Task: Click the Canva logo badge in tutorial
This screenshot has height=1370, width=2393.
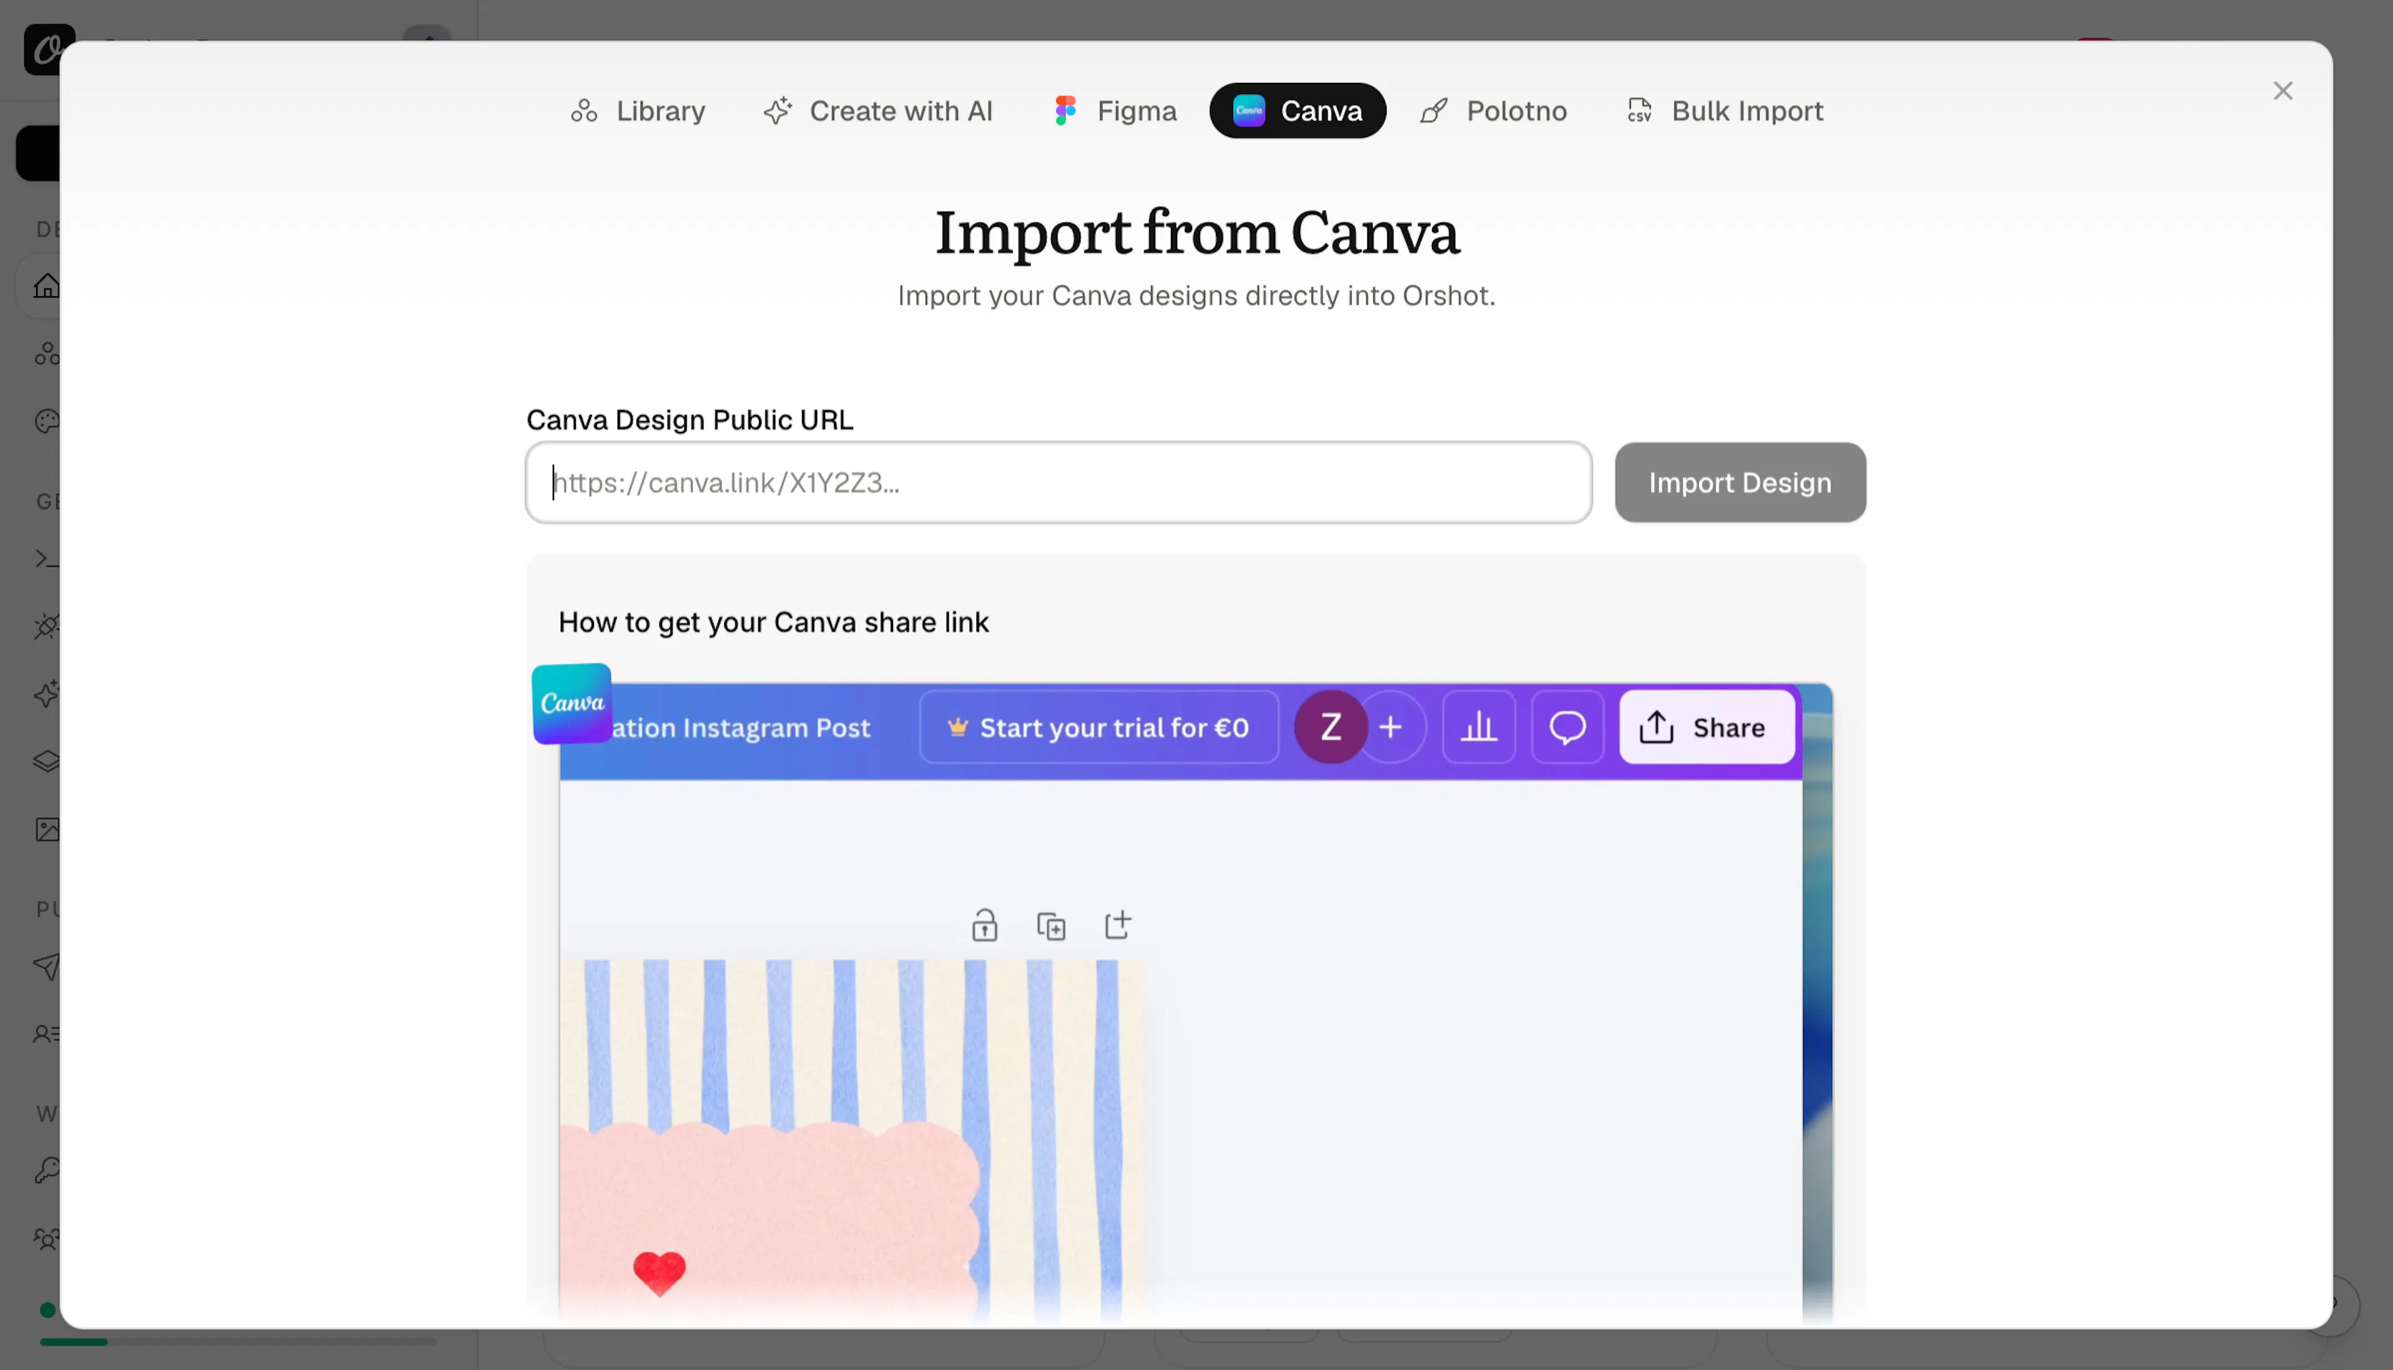Action: pos(572,704)
